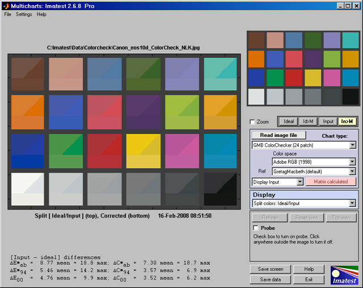Click the cyan patch in main chart
Screen dimensions: 363x288
click(221, 151)
